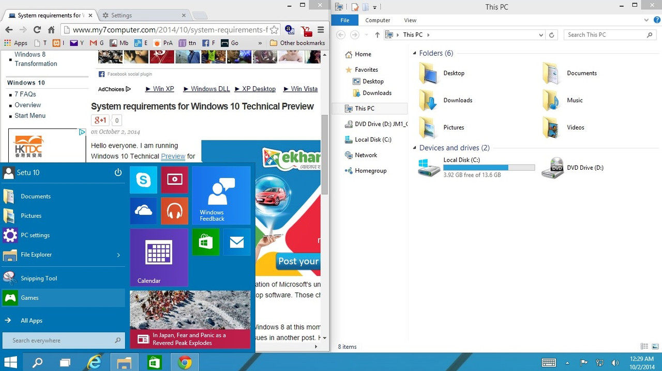Click the power button in Start menu
The width and height of the screenshot is (662, 371).
tap(118, 172)
